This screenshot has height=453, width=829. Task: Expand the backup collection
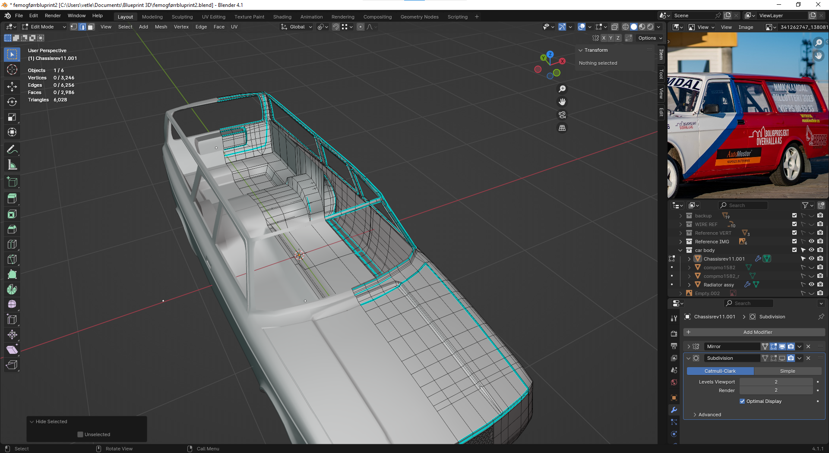681,216
